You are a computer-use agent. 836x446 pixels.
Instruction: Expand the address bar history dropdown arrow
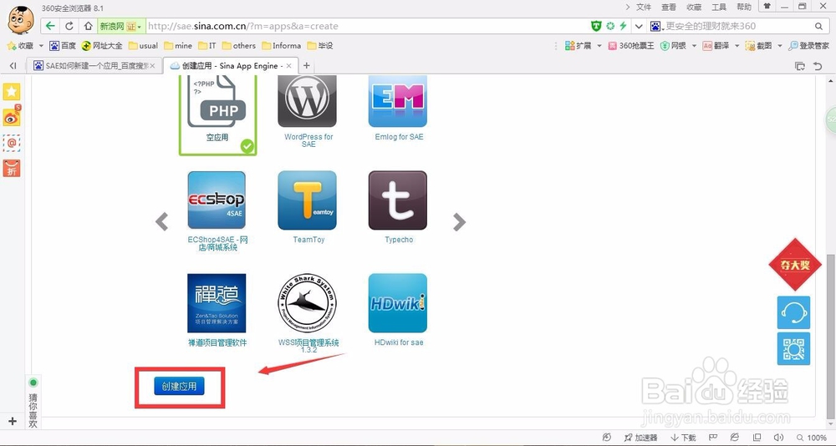tap(639, 26)
